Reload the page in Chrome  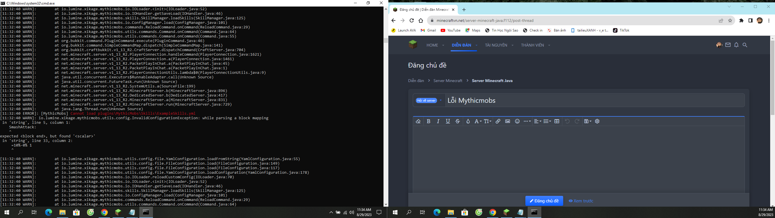pyautogui.click(x=412, y=20)
